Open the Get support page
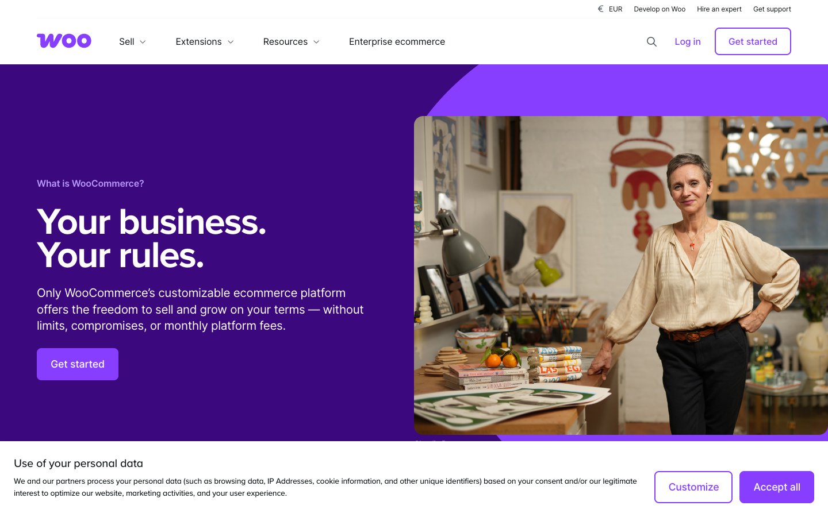Viewport: 828px width, 517px height. click(x=772, y=9)
